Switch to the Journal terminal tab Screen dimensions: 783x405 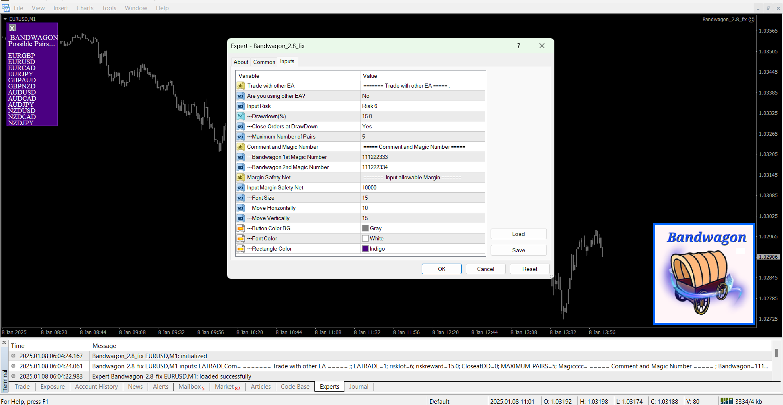tap(358, 387)
